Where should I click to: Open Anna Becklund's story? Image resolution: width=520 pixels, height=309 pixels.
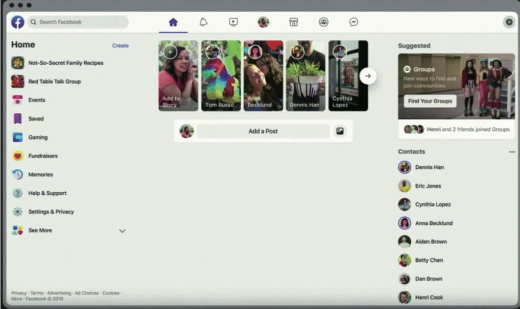pos(263,75)
